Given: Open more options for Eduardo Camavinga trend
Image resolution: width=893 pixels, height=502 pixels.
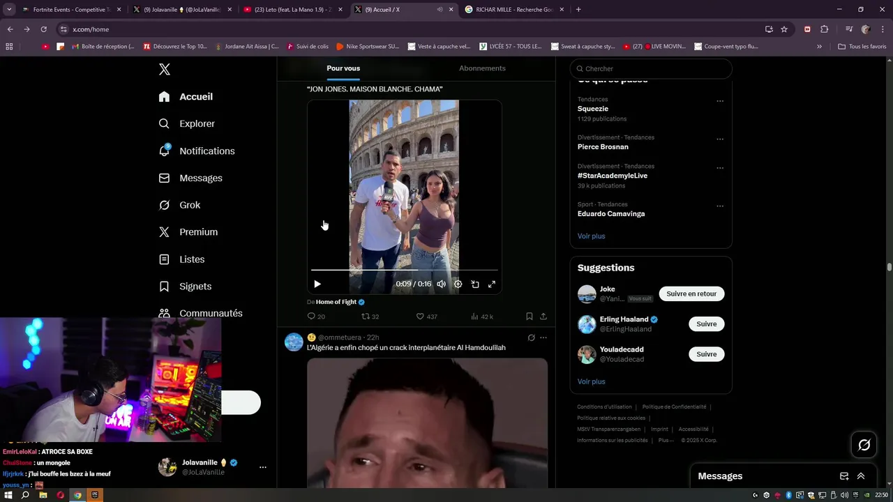Looking at the screenshot, I should pos(720,206).
